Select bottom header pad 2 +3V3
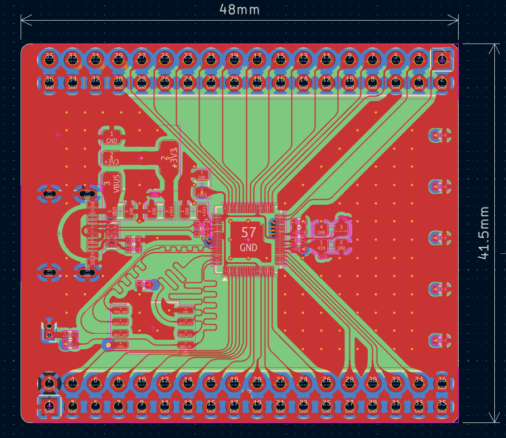Screen dimensions: 506x438 [x=50, y=383]
